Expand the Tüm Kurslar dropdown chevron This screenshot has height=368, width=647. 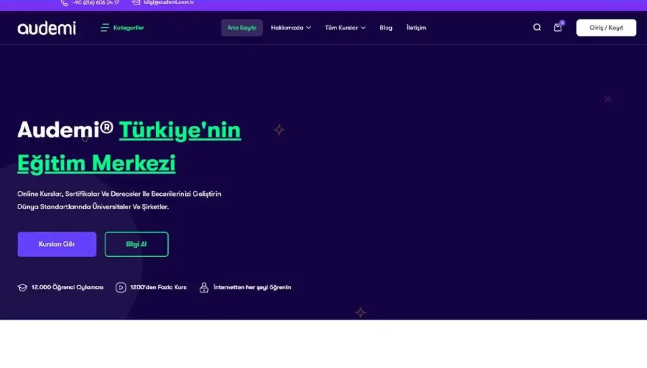(x=363, y=28)
